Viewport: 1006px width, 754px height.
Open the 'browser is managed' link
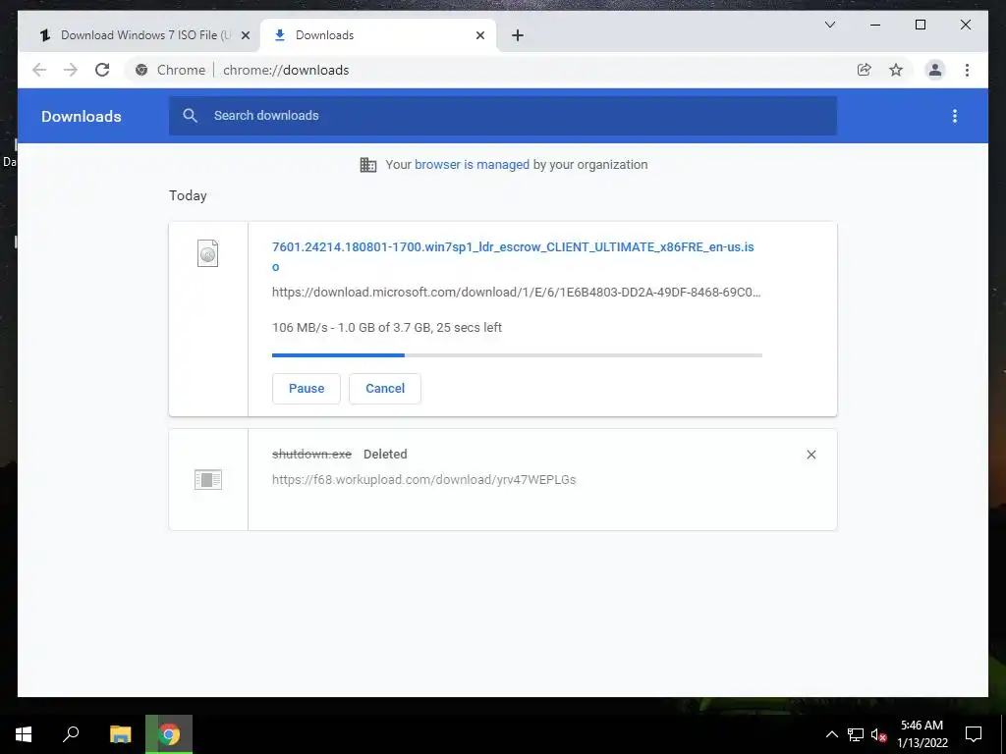click(472, 165)
